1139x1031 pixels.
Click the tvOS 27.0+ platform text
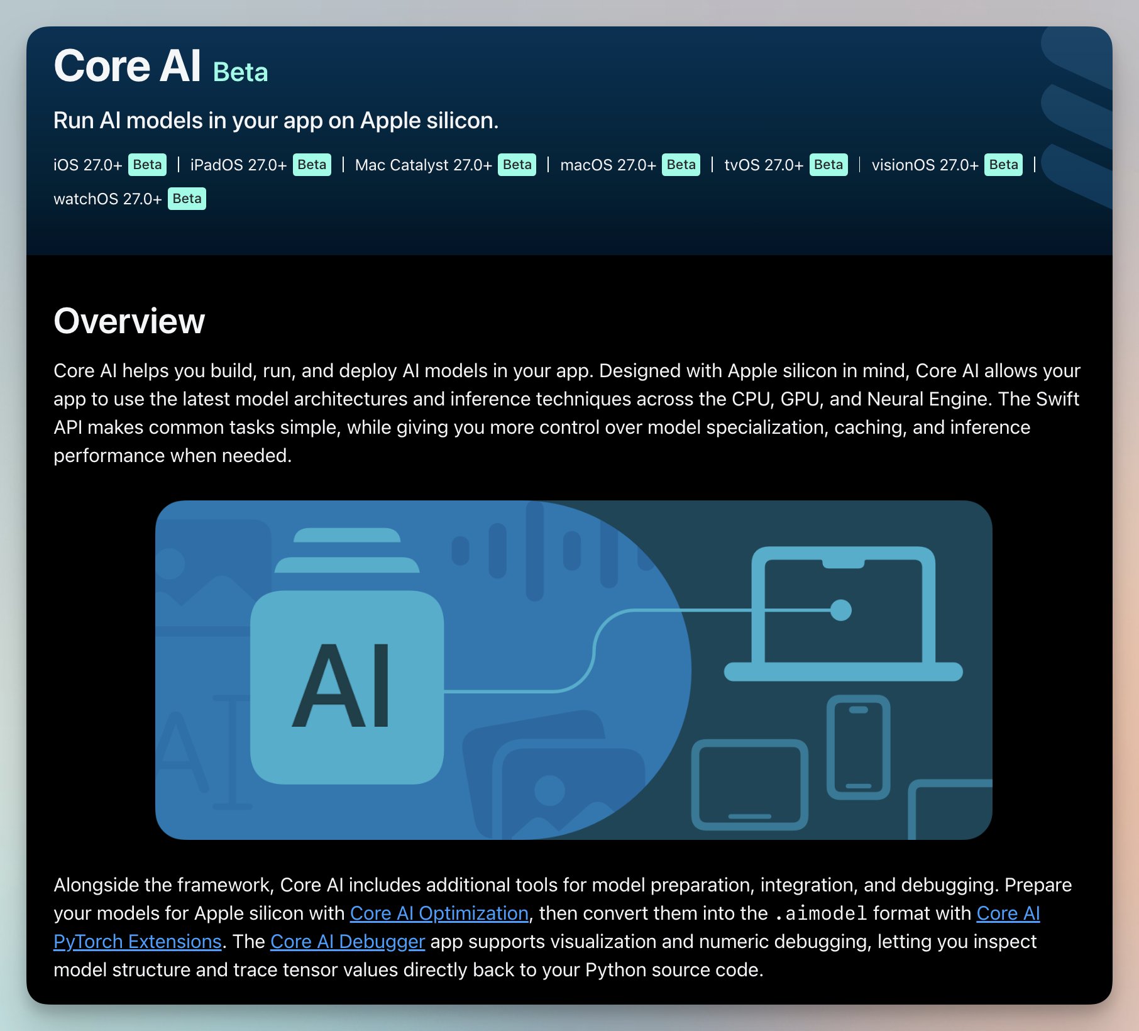point(764,165)
